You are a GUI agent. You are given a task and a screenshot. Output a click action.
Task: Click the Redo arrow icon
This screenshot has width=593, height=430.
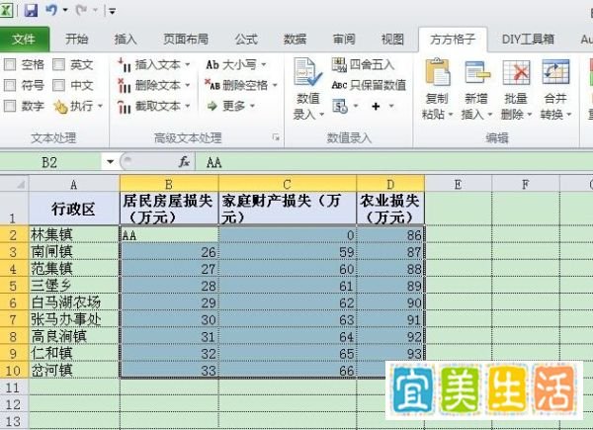81,10
